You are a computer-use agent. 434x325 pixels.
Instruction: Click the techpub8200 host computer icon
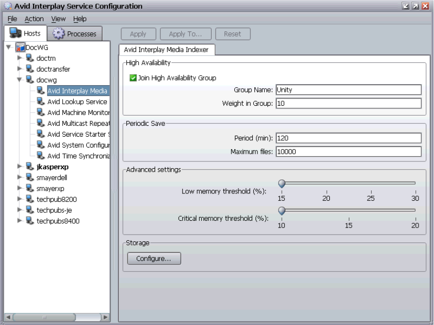coord(30,199)
